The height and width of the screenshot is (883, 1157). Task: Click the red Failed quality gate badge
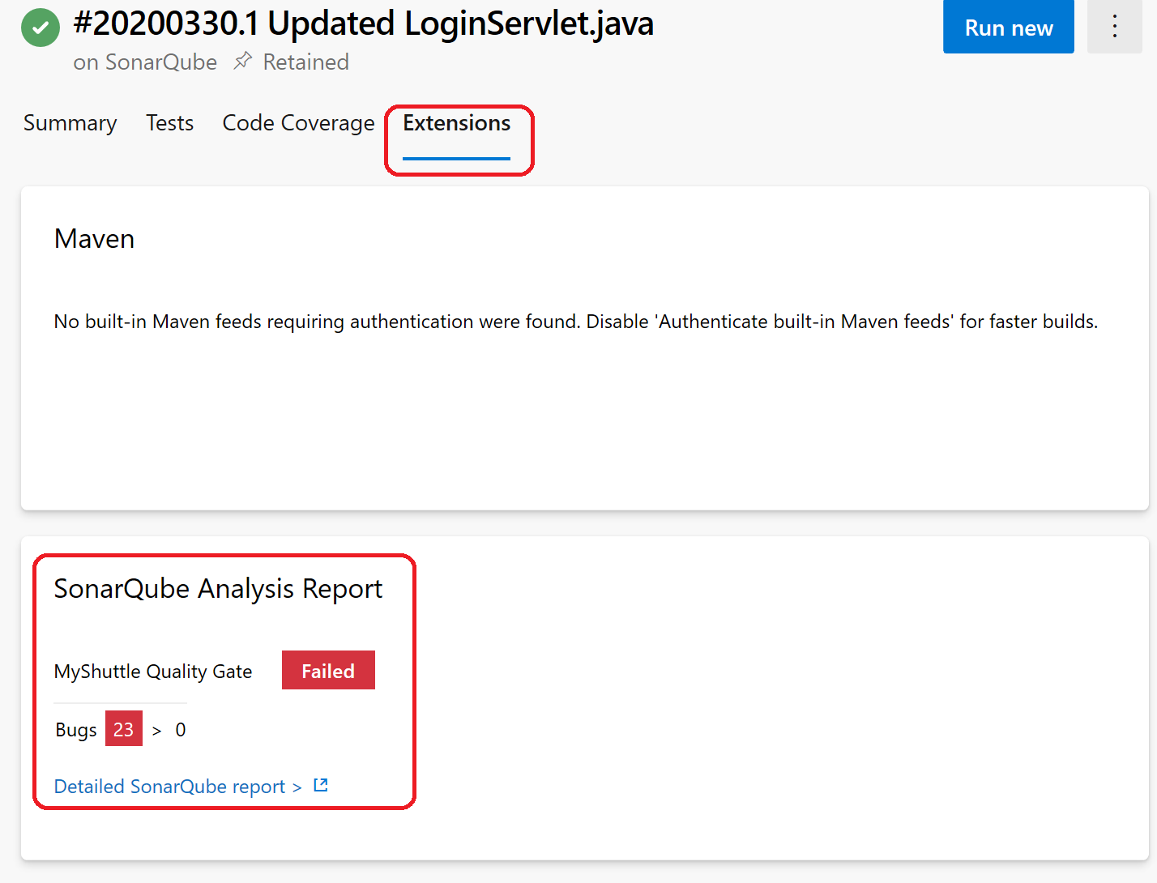point(328,670)
